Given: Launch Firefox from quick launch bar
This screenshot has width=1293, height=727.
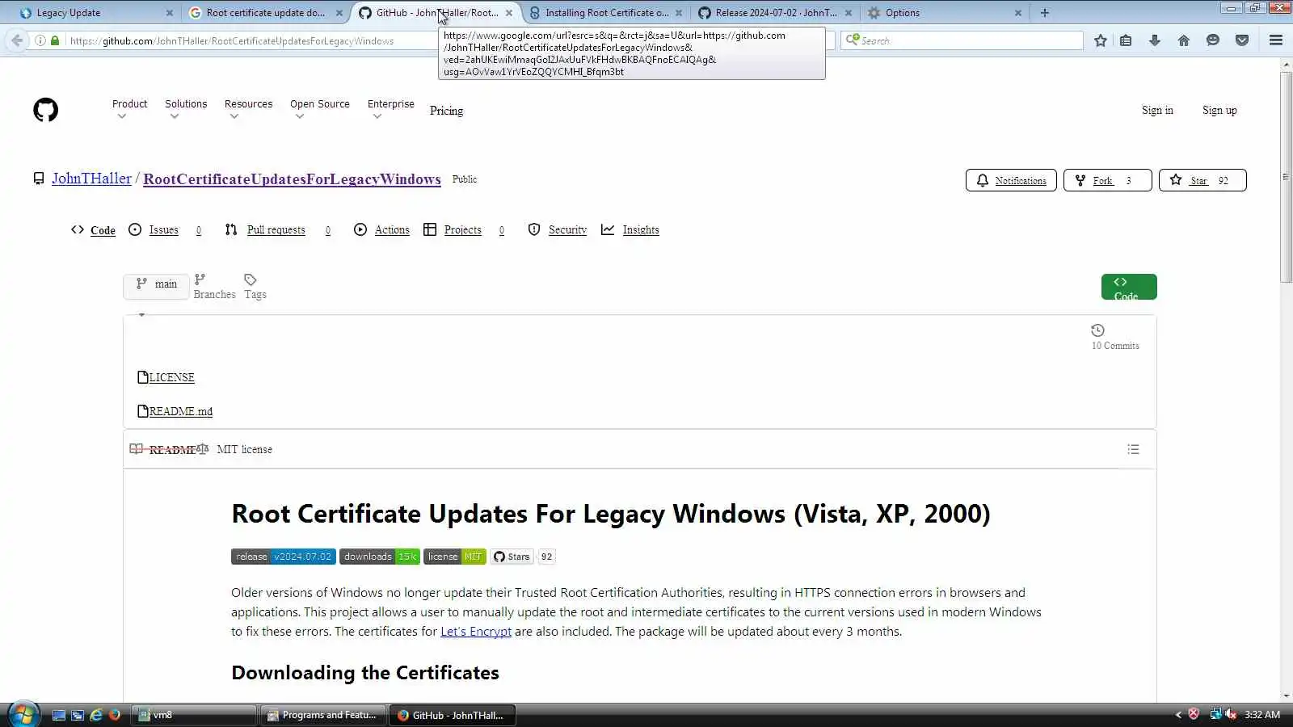Looking at the screenshot, I should click(x=115, y=715).
